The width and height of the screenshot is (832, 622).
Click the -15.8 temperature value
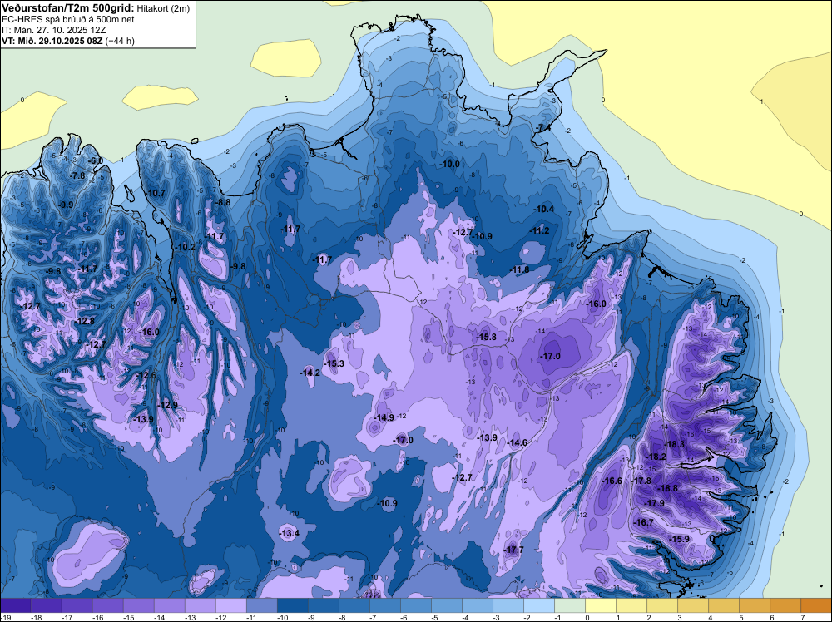[486, 338]
